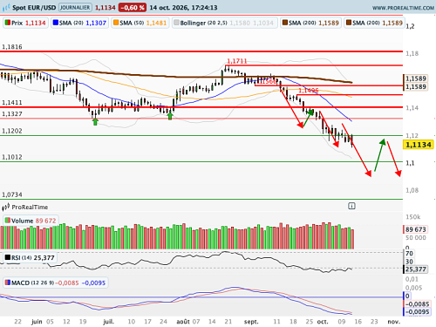Click the 1,1012 support level label
This screenshot has width=436, height=327.
(x=12, y=157)
